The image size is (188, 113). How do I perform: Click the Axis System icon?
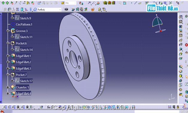click(14, 9)
